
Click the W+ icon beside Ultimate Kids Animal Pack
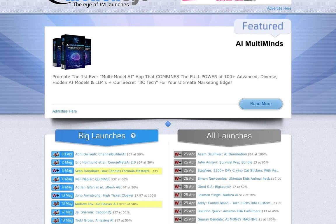[x=178, y=179]
